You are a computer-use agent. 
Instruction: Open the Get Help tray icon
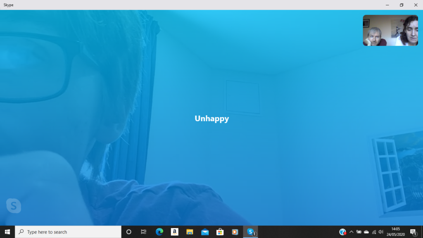click(342, 232)
